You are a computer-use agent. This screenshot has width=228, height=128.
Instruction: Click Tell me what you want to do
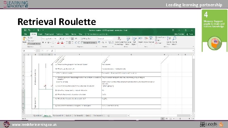coord(97,34)
